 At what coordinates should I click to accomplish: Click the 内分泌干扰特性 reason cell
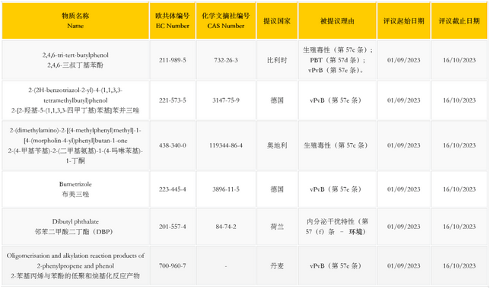click(x=337, y=227)
